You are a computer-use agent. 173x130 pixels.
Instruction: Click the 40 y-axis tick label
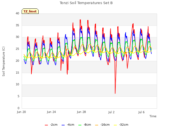(x=17, y=14)
